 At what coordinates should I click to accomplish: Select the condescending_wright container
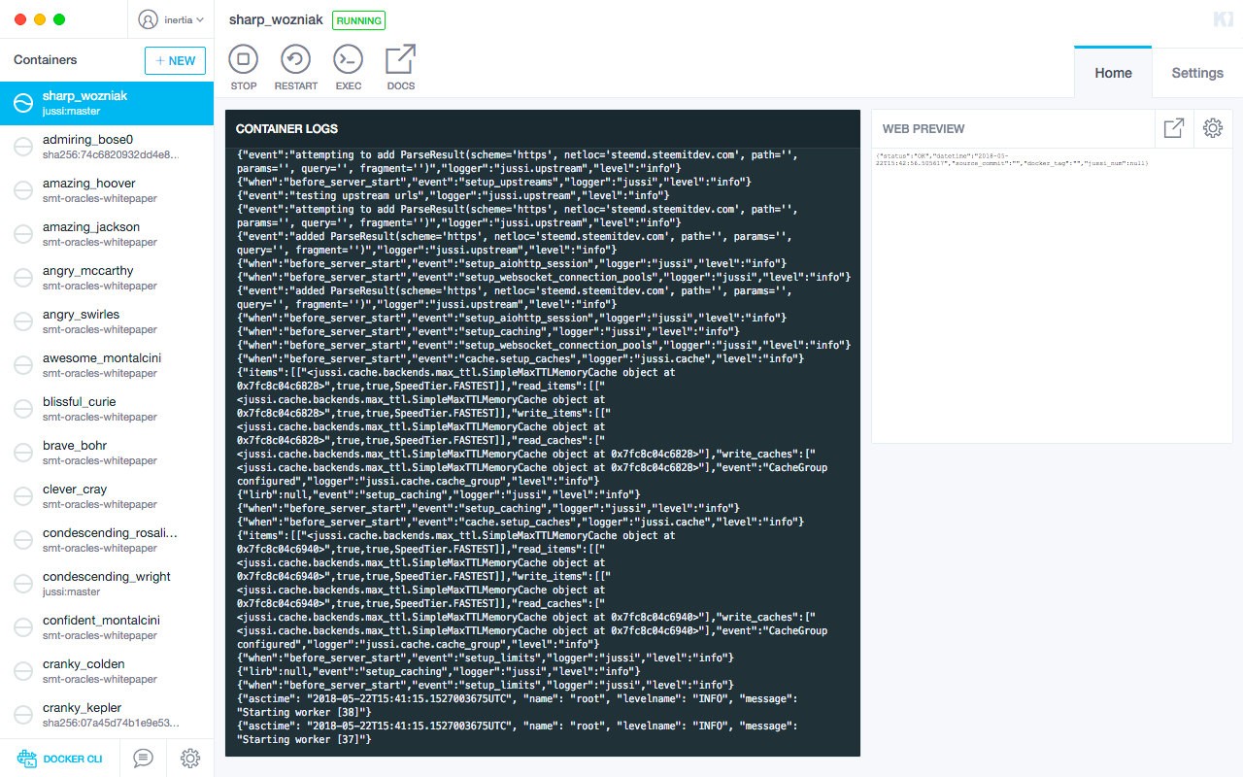point(107,584)
